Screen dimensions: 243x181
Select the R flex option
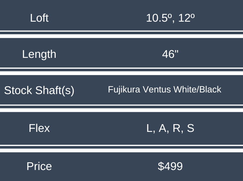177,128
